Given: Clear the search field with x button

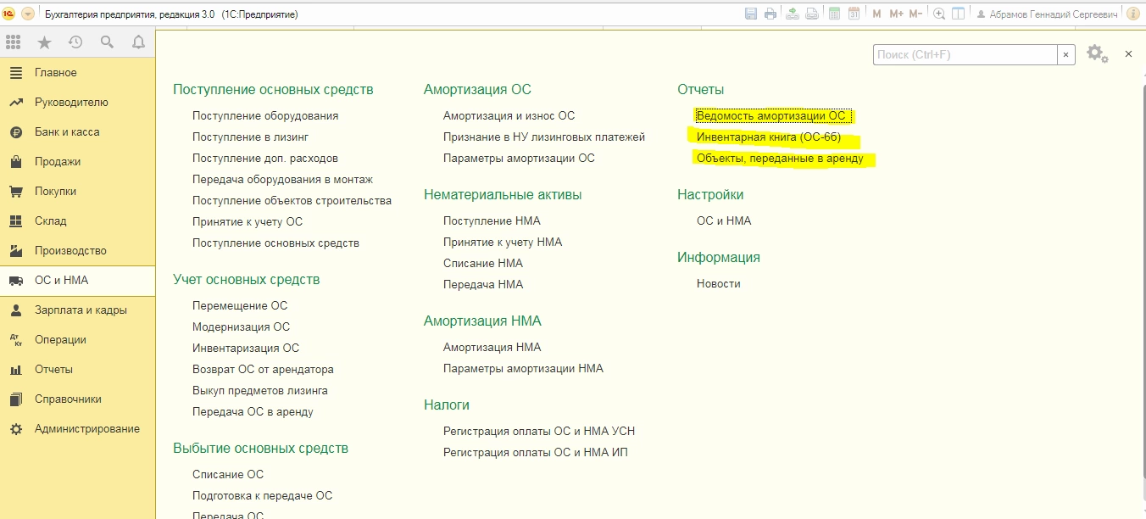Looking at the screenshot, I should (x=1066, y=54).
